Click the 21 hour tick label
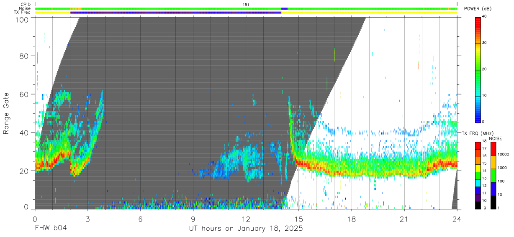This screenshot has width=514, height=237. [404, 218]
